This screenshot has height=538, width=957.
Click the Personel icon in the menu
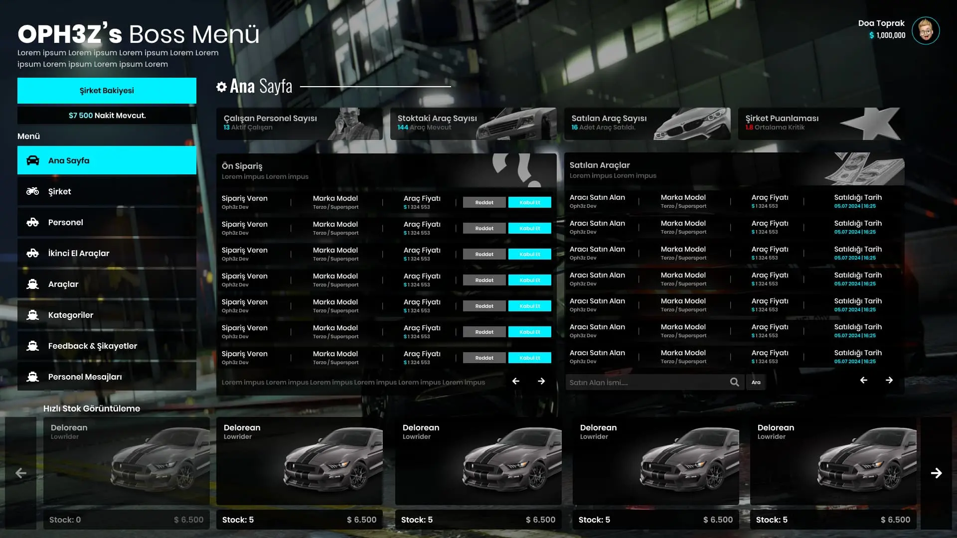click(x=32, y=222)
